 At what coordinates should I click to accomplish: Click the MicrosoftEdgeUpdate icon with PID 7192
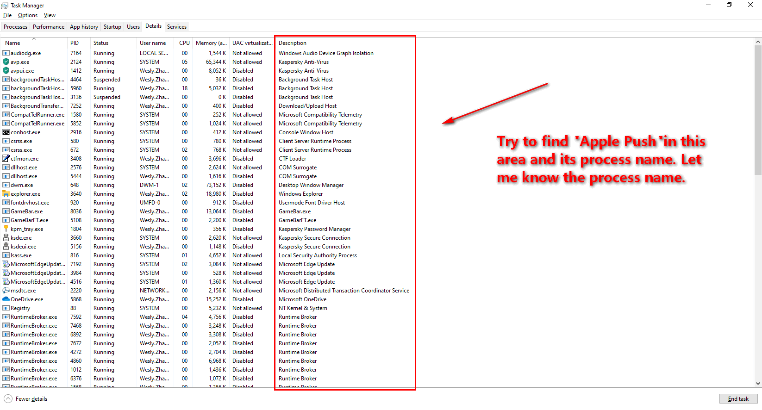point(6,264)
